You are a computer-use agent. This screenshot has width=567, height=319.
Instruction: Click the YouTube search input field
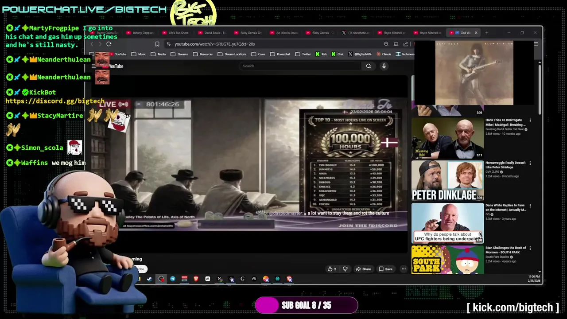click(300, 66)
